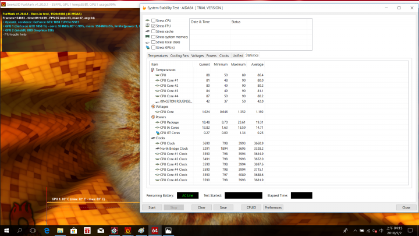This screenshot has width=419, height=236.
Task: Select the Statistics tab
Action: pyautogui.click(x=252, y=55)
